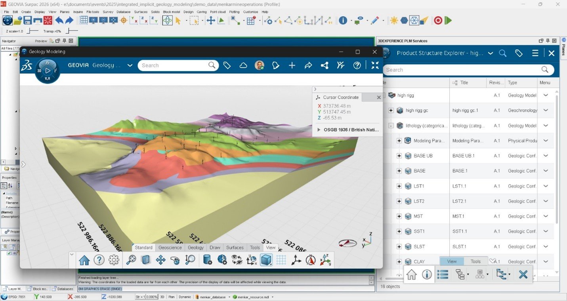
Task: Toggle the Dynamic mode in status bar
Action: 185,297
